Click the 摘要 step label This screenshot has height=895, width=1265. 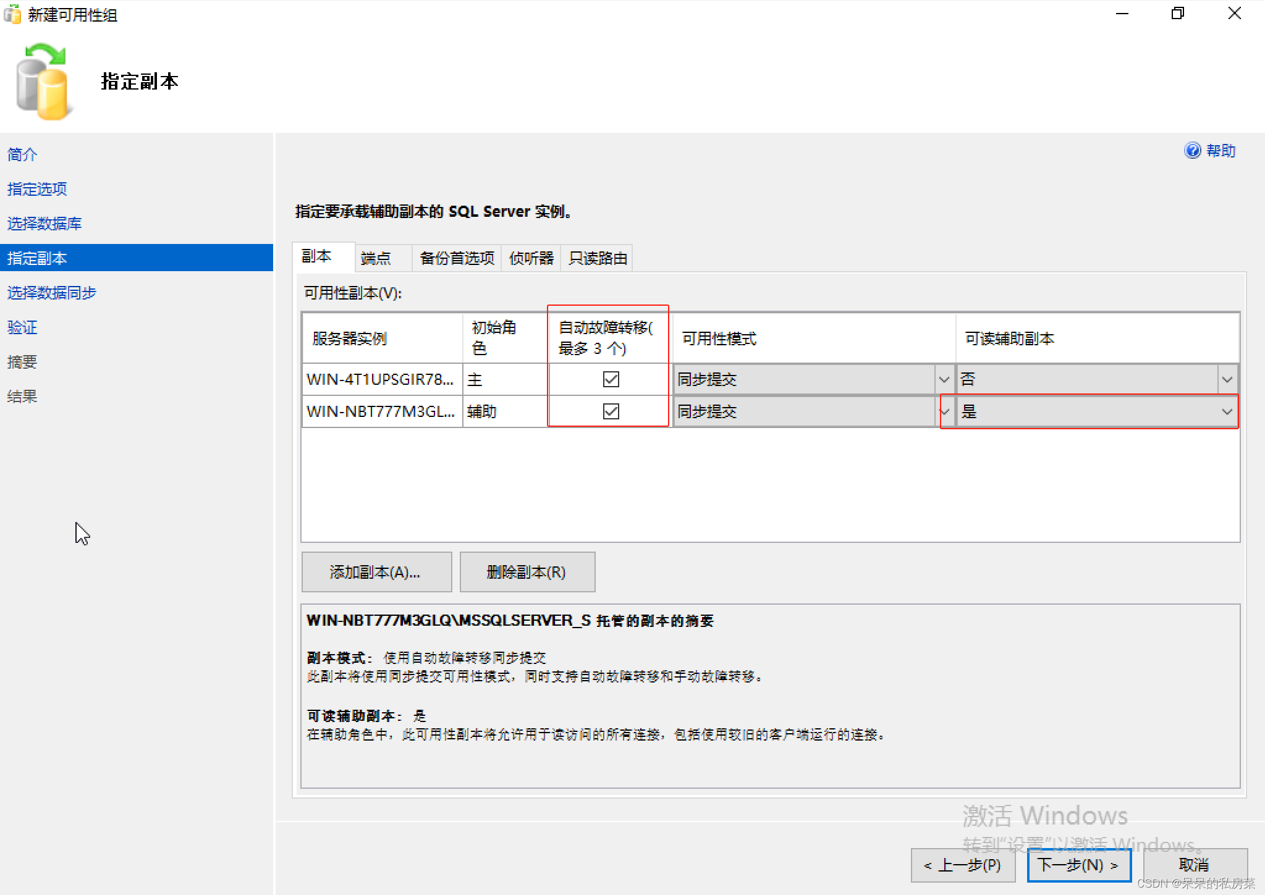[x=22, y=362]
